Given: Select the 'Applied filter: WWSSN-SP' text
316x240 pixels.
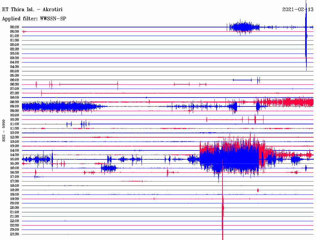Looking at the screenshot, I should click(34, 19).
